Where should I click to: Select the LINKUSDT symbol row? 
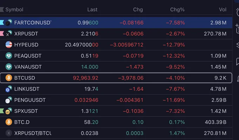click(x=116, y=89)
